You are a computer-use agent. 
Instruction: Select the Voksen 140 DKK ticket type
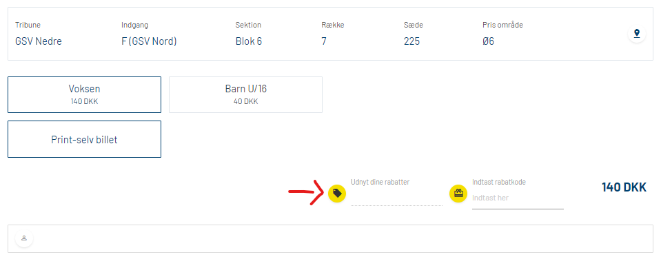click(x=84, y=95)
